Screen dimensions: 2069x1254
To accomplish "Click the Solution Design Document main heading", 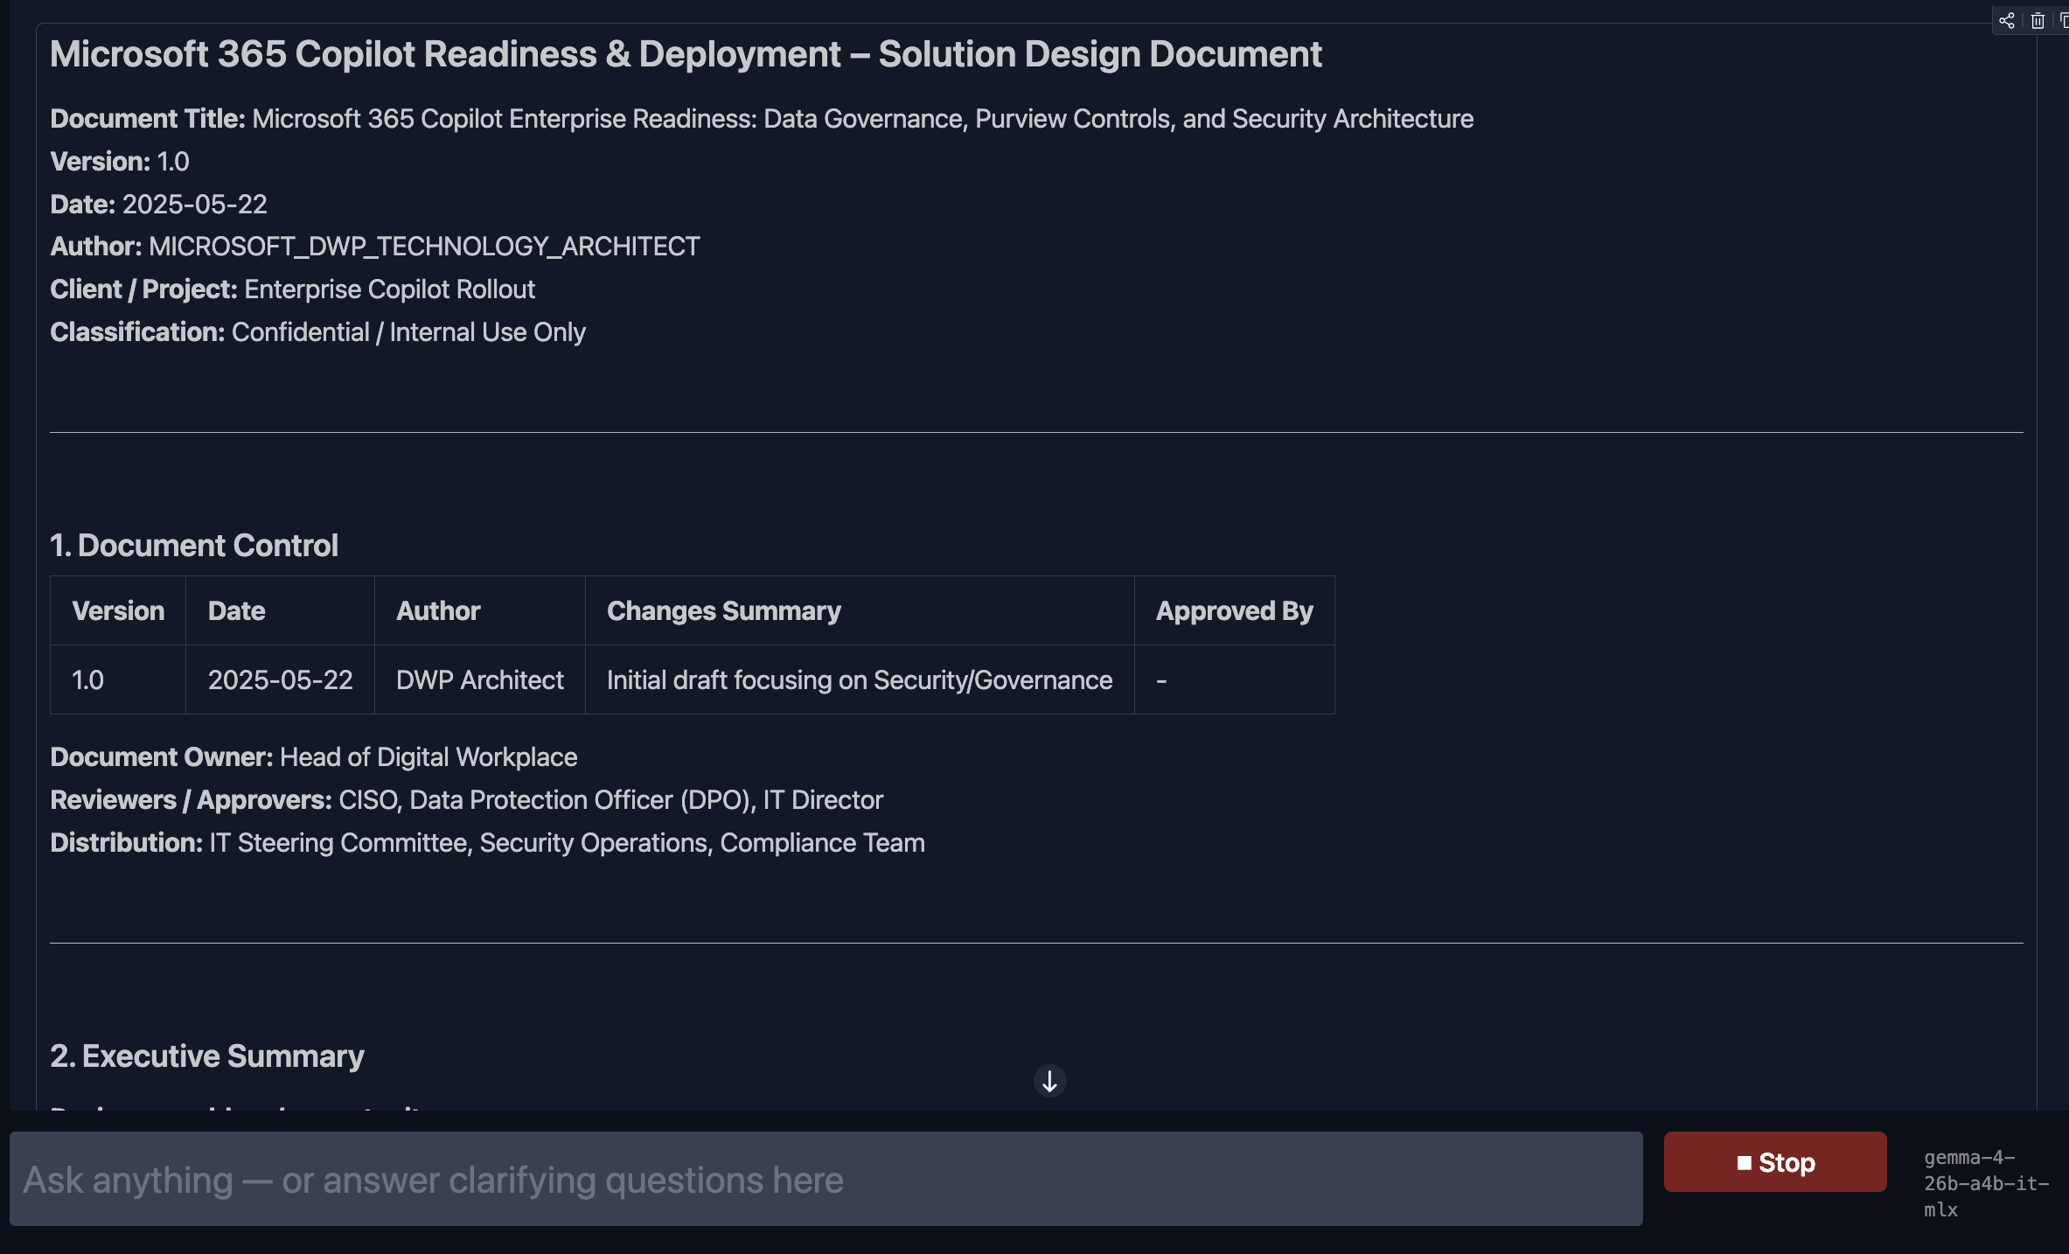I will 686,54.
